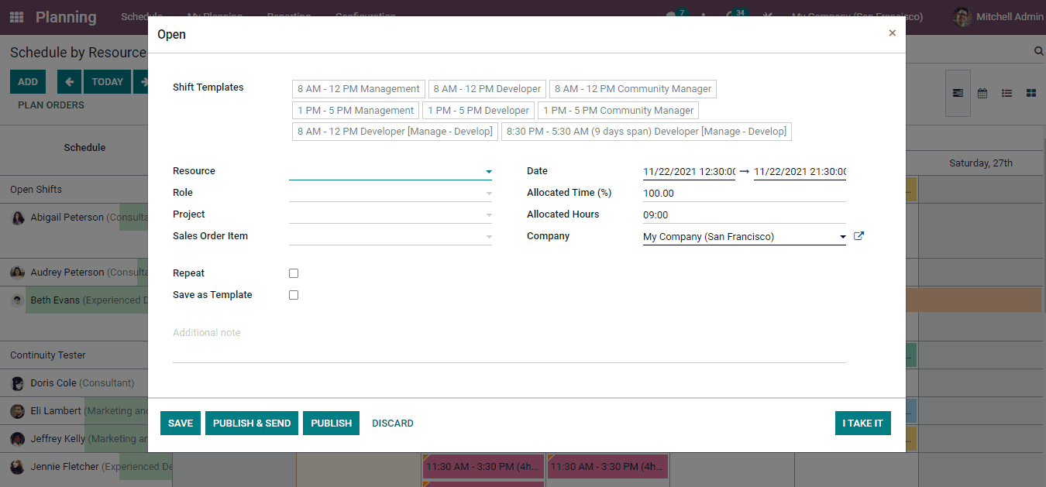Open the Configuration menu
The image size is (1046, 487).
point(365,15)
